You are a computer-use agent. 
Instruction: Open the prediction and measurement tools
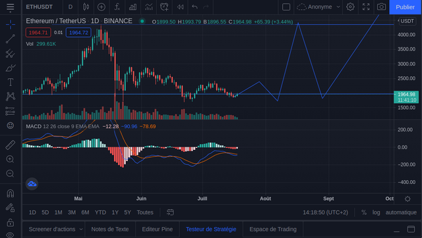point(11,111)
